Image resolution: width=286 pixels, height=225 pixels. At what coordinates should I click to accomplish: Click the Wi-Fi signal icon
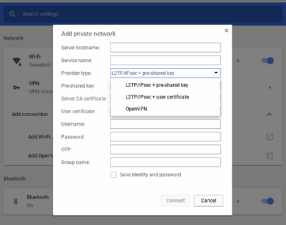click(17, 61)
